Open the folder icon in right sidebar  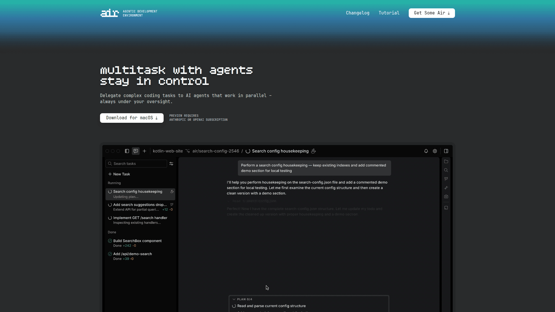[x=446, y=161]
